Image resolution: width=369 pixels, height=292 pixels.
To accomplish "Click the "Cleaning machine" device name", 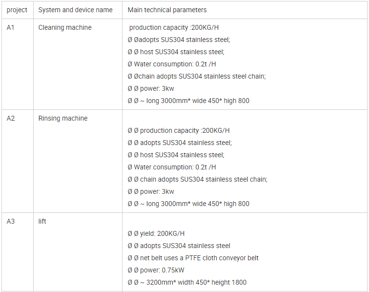I will pos(65,27).
